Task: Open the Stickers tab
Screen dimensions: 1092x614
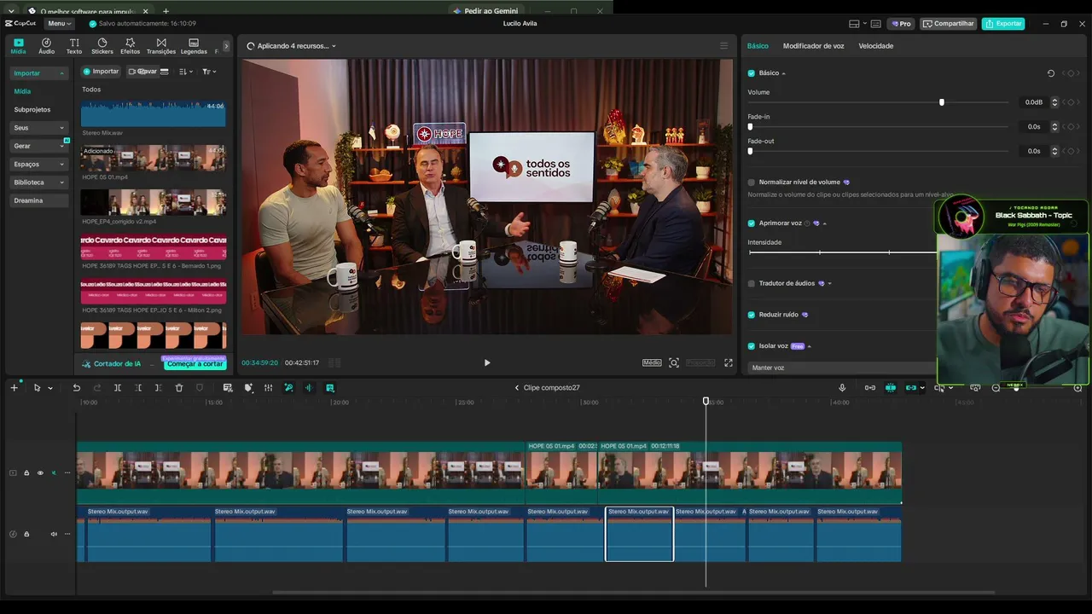Action: point(102,46)
